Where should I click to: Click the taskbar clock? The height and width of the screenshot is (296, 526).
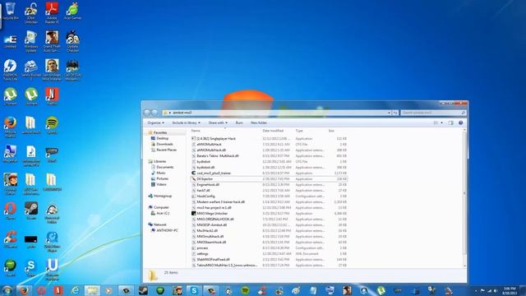tap(510, 290)
